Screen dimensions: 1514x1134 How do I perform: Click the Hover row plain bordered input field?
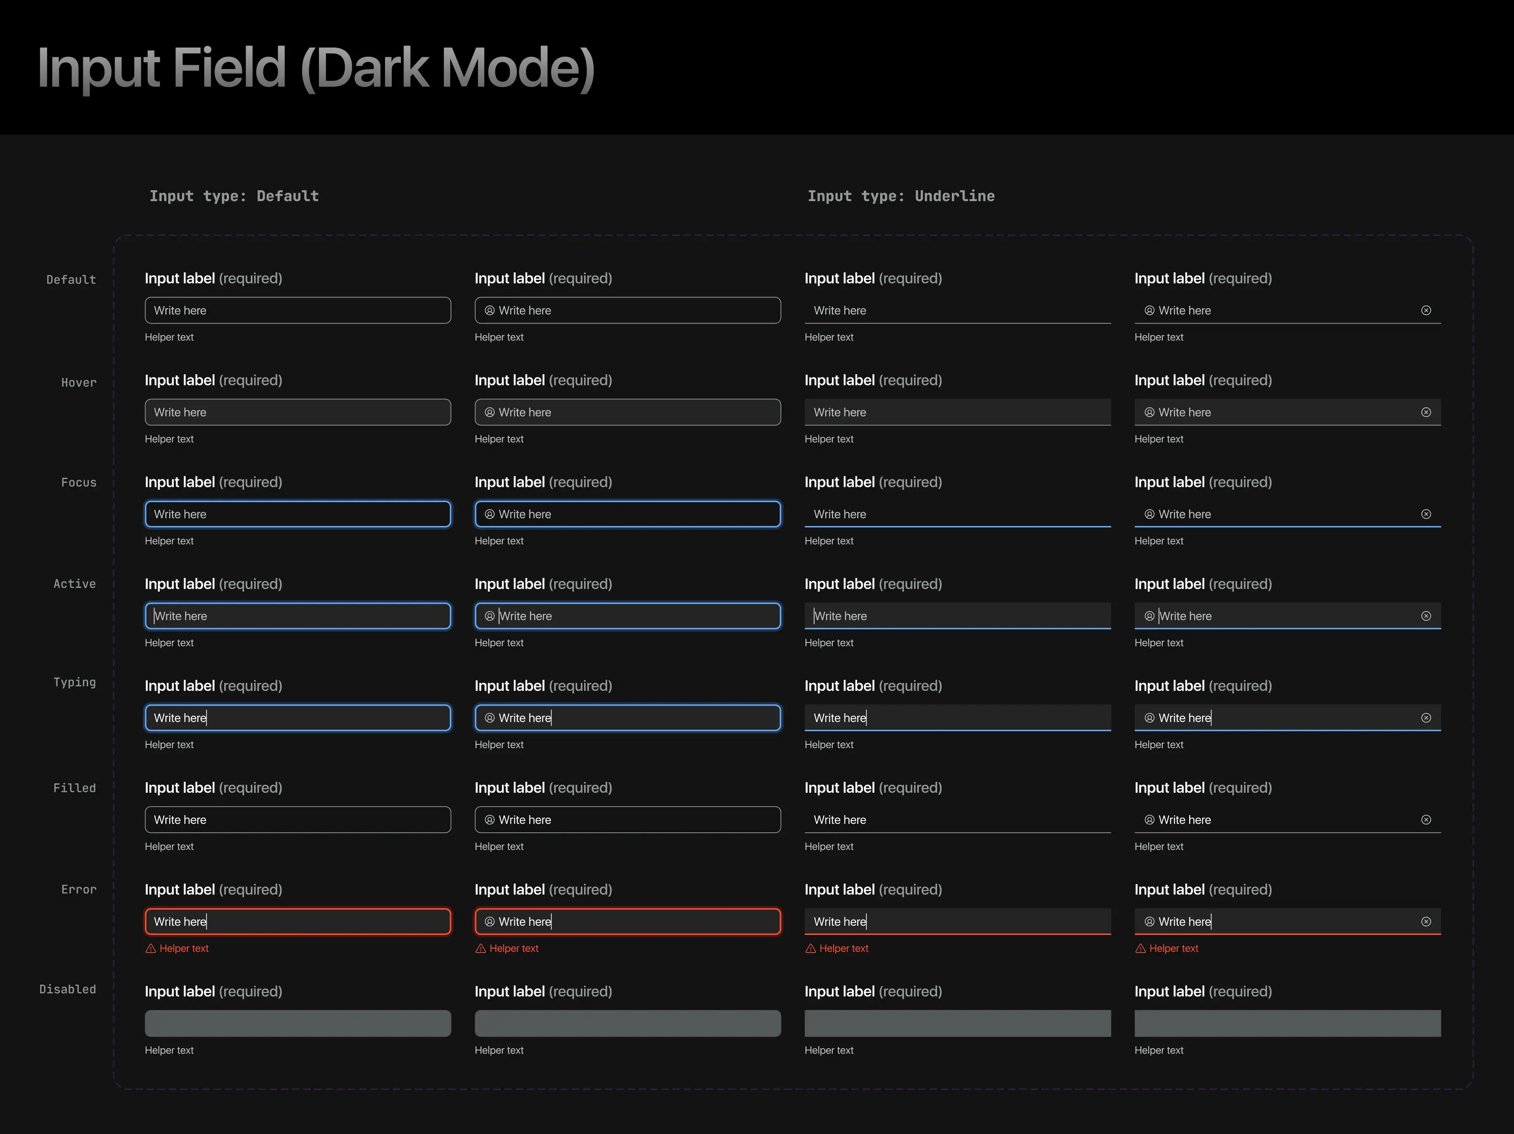(x=298, y=412)
